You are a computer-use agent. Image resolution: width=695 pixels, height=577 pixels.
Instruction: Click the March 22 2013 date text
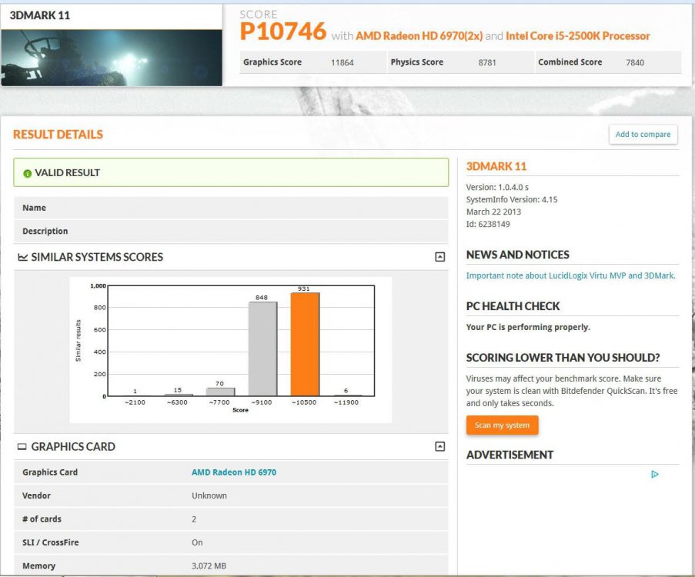pos(493,212)
